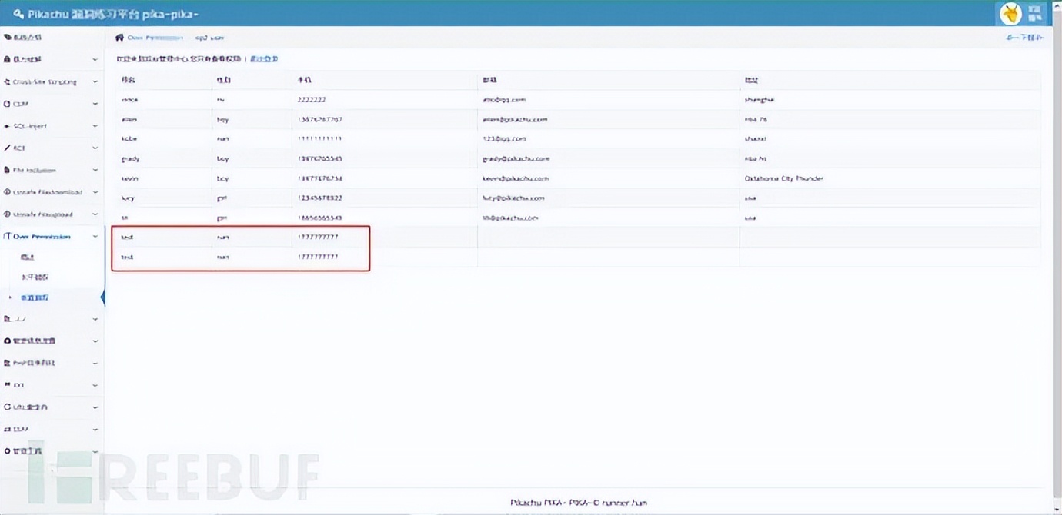Expand the CSRF menu chevron
This screenshot has width=1062, height=515.
pos(95,103)
